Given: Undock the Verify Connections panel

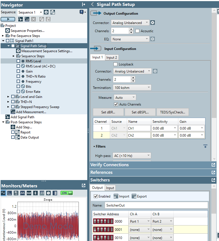Looking at the screenshot, I should click(x=213, y=165).
